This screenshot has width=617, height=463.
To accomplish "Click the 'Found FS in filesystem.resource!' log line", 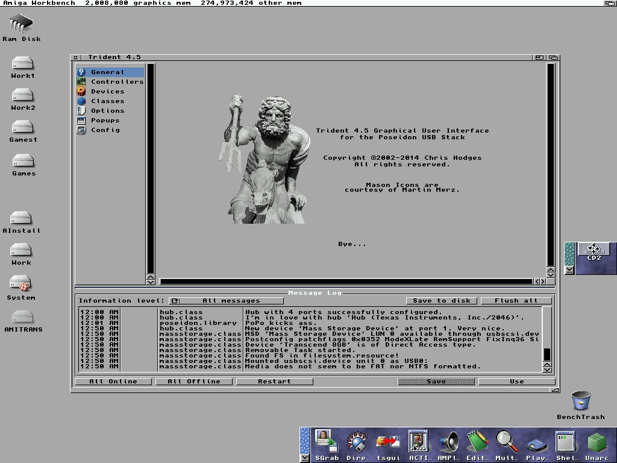I will pos(322,356).
